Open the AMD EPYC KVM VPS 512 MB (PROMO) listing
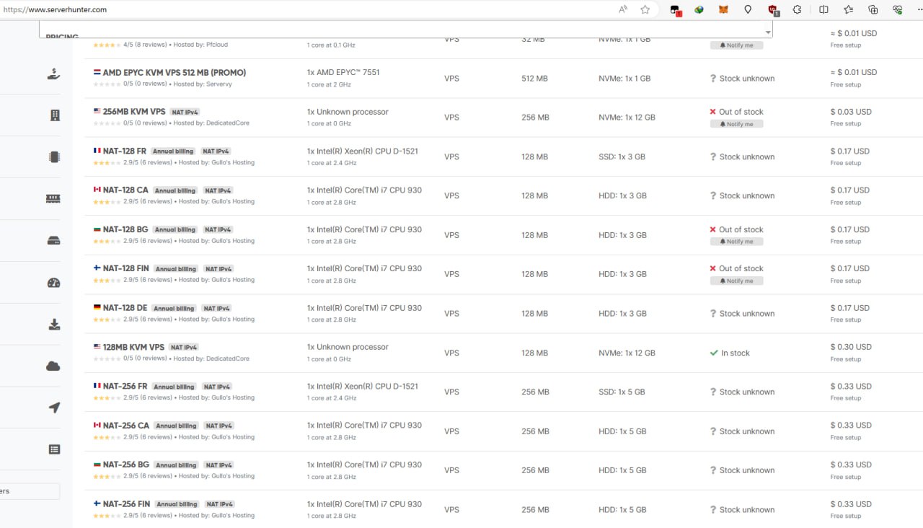This screenshot has height=528, width=923. point(175,73)
